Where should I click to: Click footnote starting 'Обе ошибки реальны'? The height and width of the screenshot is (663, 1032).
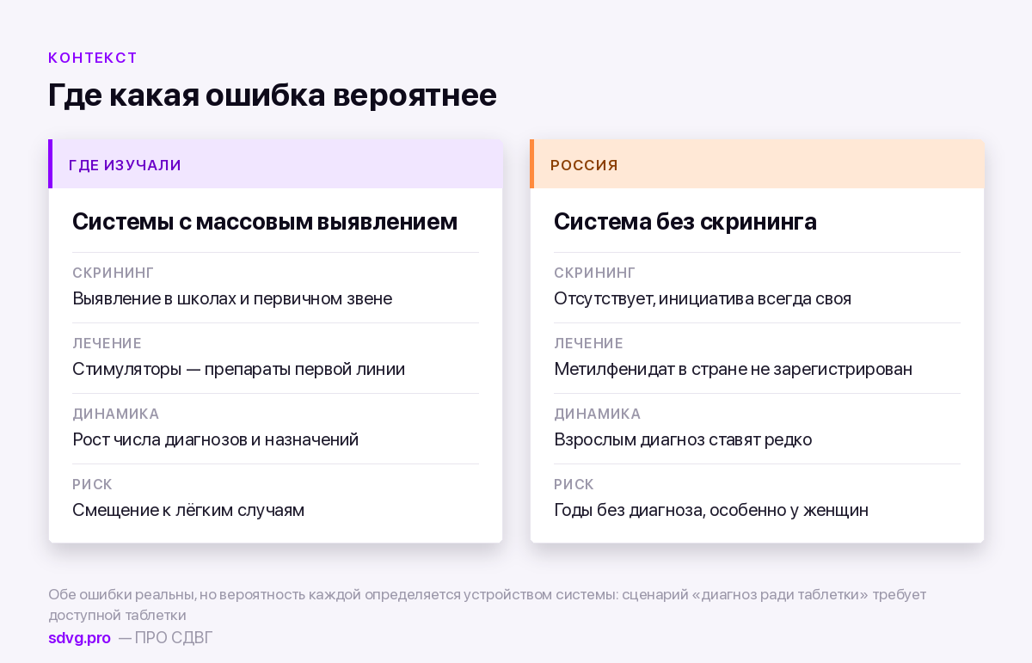click(x=487, y=605)
